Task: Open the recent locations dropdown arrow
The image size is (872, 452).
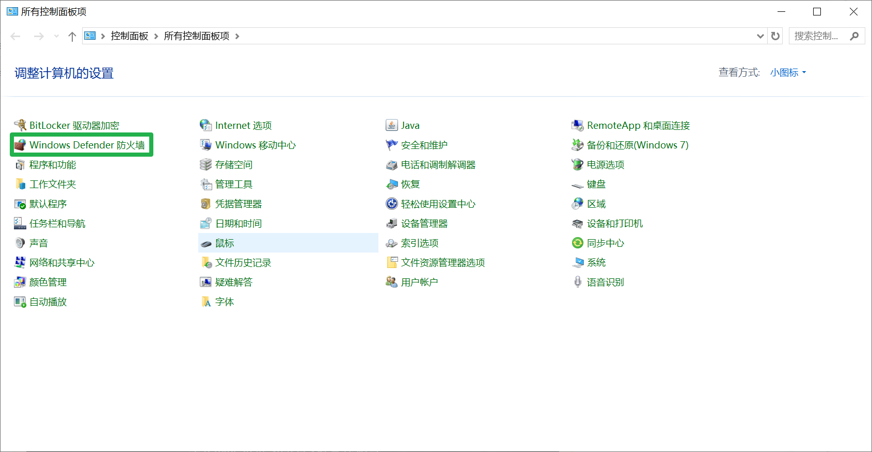Action: tap(56, 36)
